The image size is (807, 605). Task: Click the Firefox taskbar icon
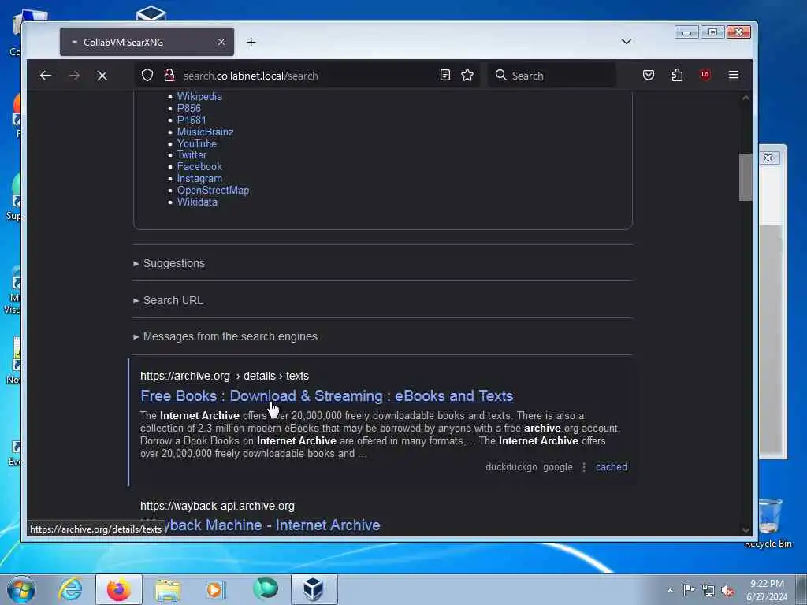click(x=118, y=589)
